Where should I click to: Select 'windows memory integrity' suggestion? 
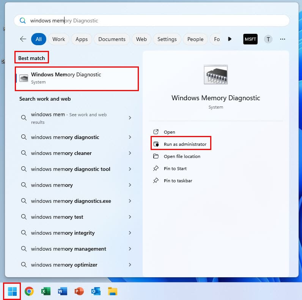click(x=63, y=233)
